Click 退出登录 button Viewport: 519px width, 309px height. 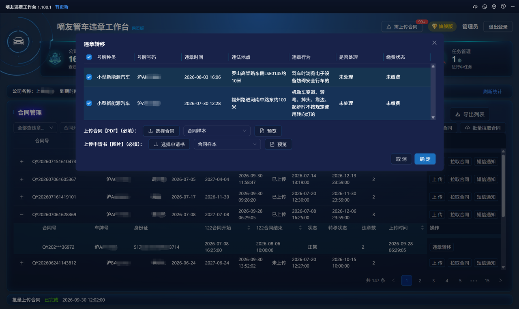498,27
